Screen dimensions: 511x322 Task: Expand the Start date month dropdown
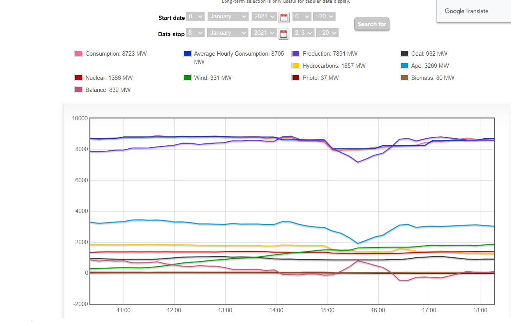[x=228, y=16]
